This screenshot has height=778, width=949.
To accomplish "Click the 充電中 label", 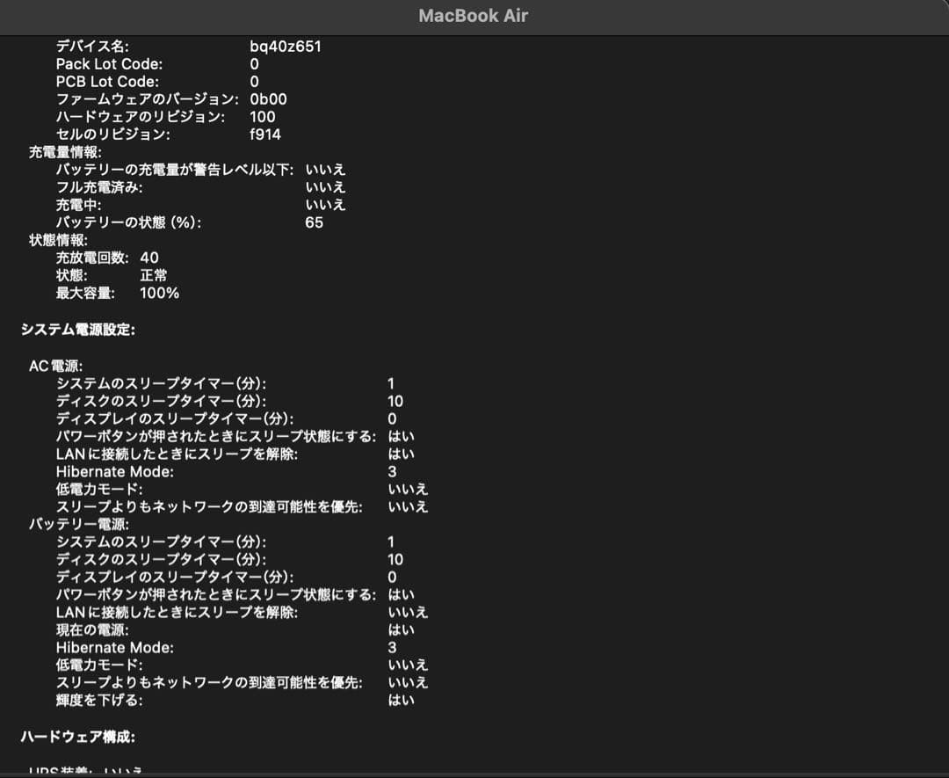I will [79, 205].
